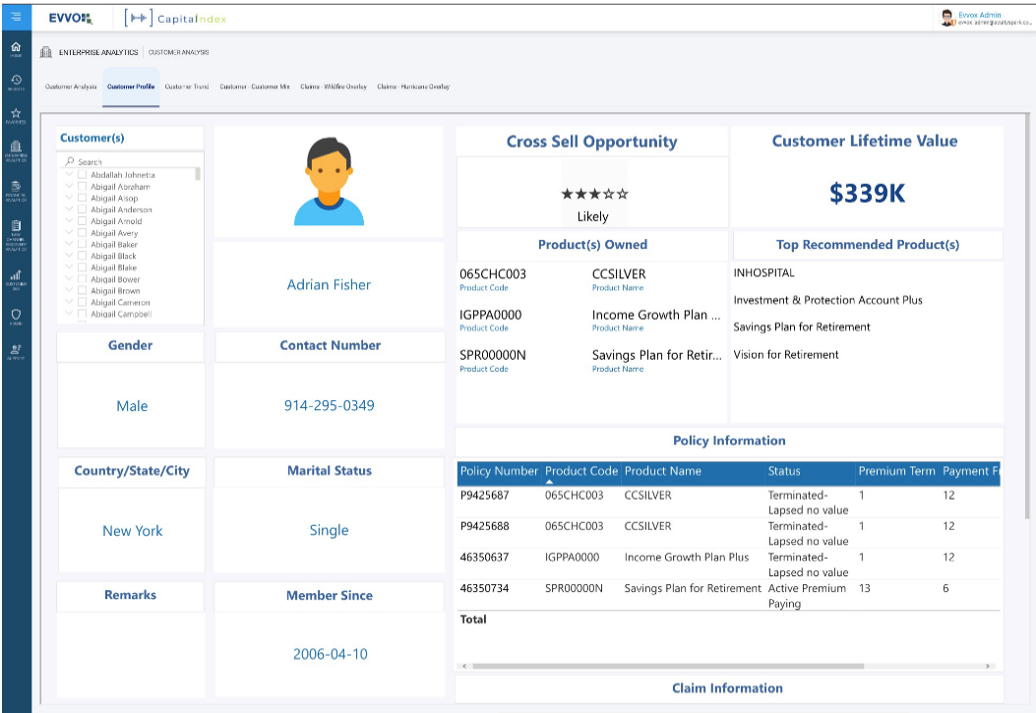The image size is (1036, 713).
Task: Open Support in the sidebar
Action: (x=15, y=351)
